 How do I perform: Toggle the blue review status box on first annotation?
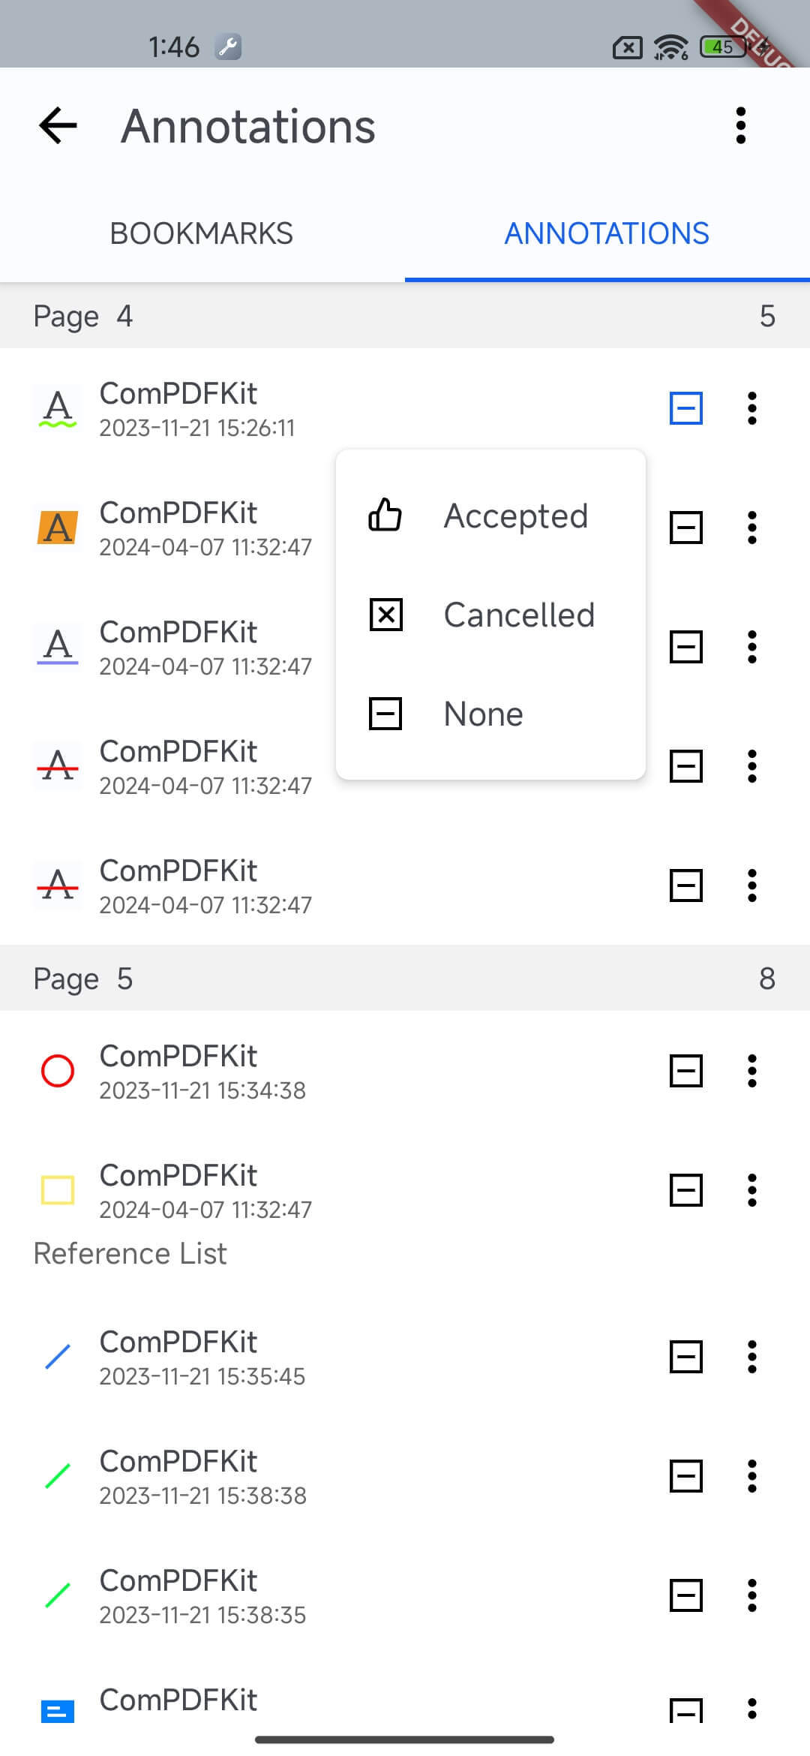(685, 409)
